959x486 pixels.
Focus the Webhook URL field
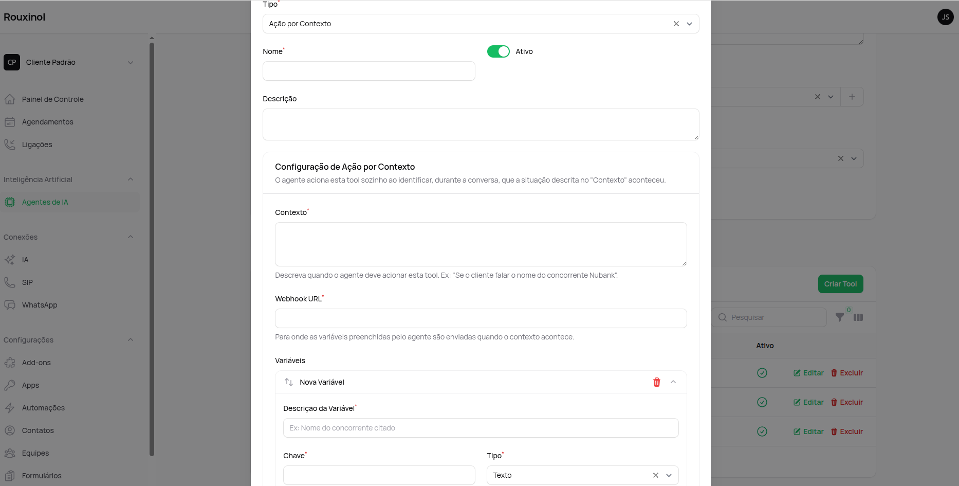pyautogui.click(x=481, y=318)
